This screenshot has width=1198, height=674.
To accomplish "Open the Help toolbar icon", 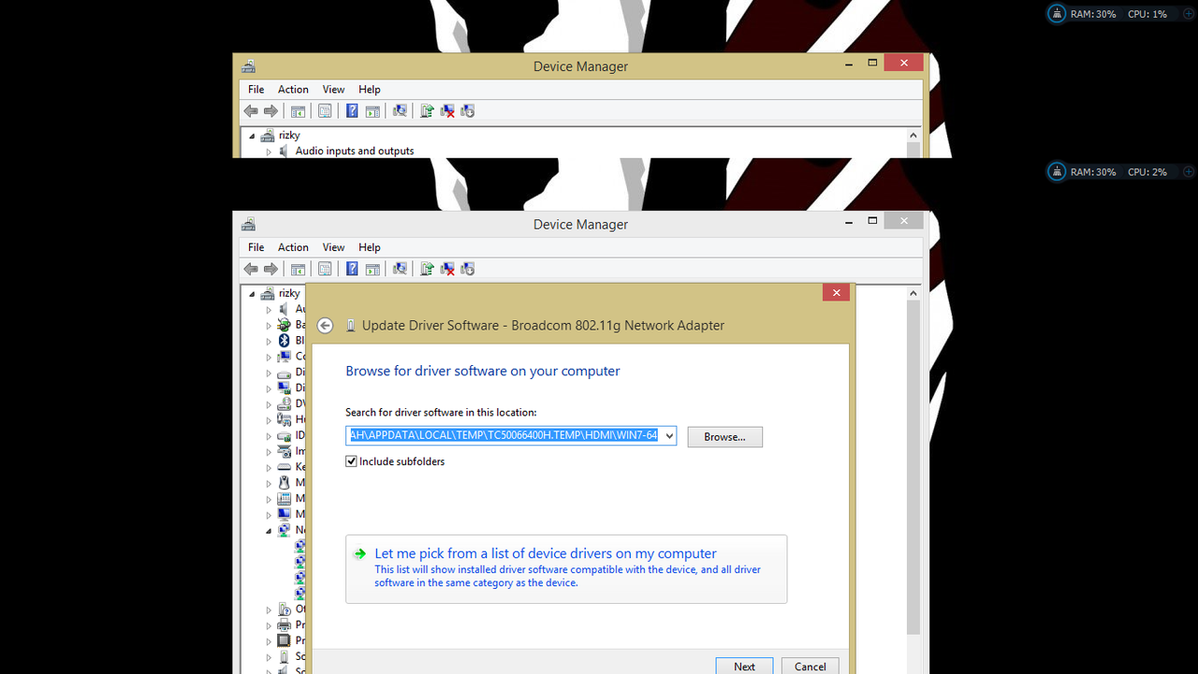I will pyautogui.click(x=351, y=269).
